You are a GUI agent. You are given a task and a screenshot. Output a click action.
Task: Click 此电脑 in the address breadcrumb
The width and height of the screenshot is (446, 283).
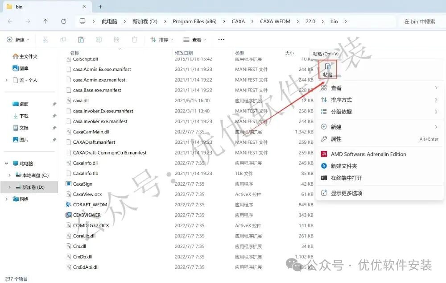(x=110, y=21)
